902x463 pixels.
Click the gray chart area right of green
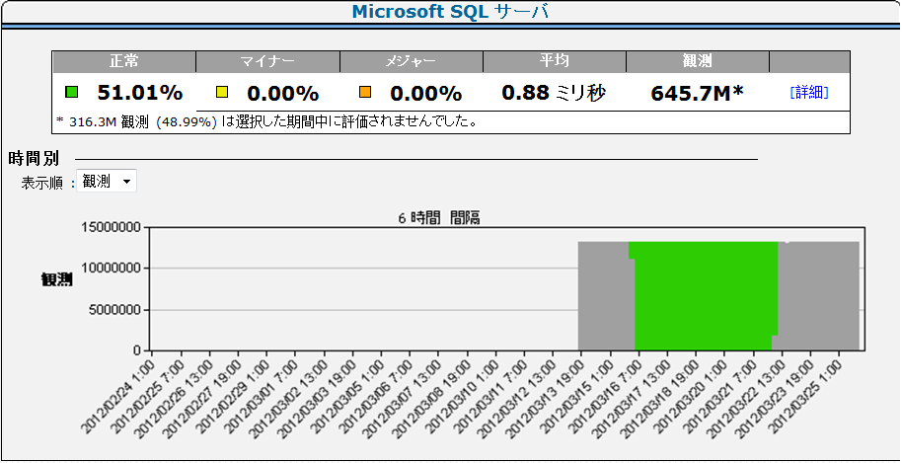(821, 296)
